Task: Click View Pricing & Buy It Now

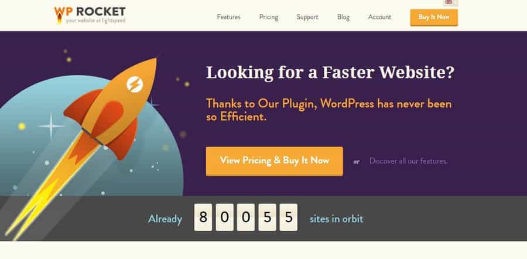Action: 274,161
